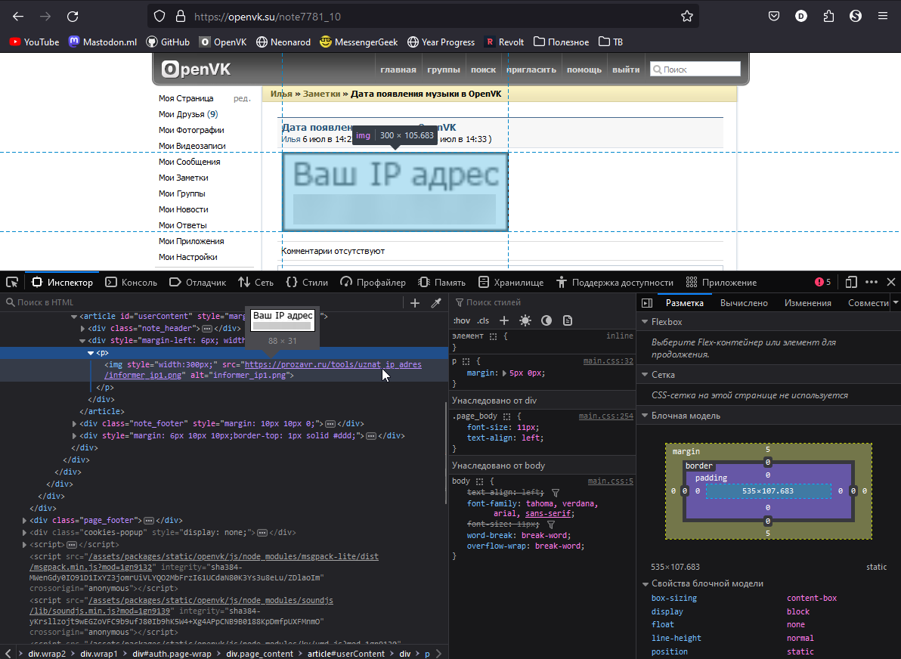Toggle the :hov pseudo-class panel

[461, 320]
